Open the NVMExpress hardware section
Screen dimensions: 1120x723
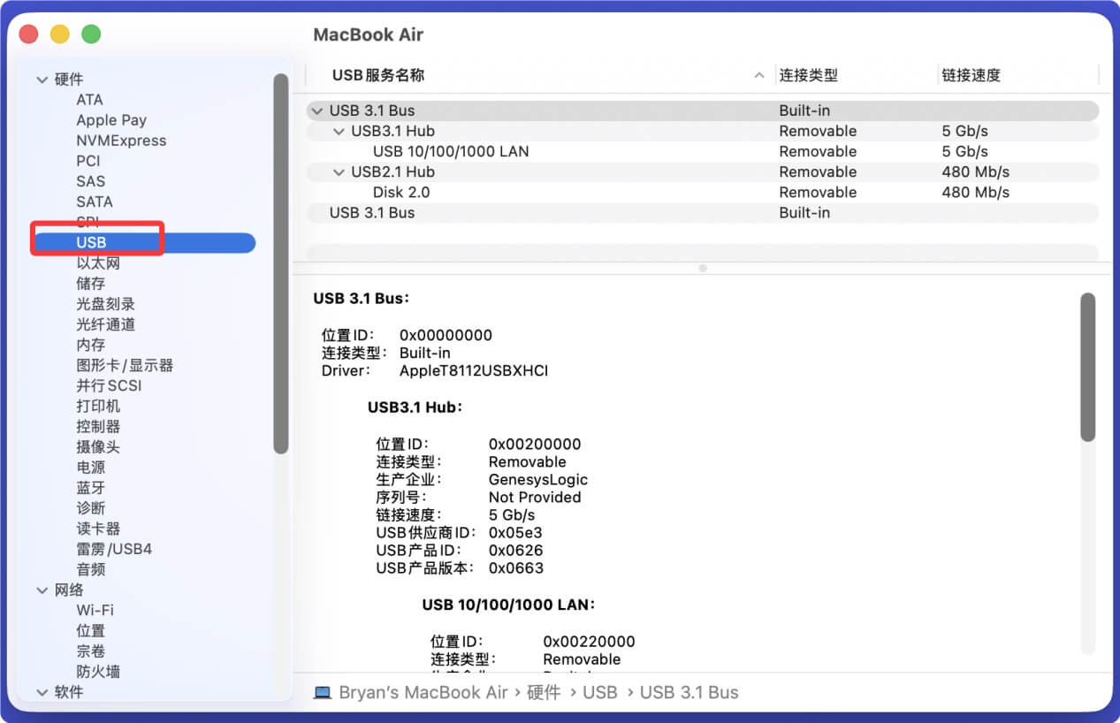tap(121, 140)
